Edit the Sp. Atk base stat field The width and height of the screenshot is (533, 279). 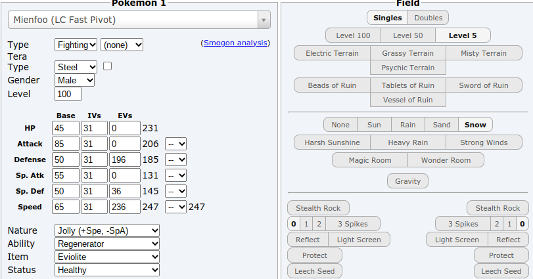pyautogui.click(x=66, y=175)
